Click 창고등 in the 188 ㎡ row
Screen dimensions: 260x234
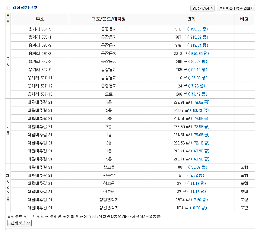[x=109, y=167]
